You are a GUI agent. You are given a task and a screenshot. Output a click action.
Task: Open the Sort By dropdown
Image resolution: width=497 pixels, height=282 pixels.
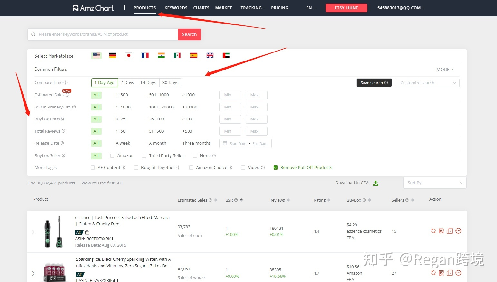[435, 183]
